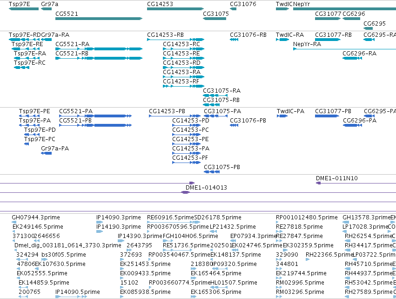Select the TwdlC-PA protein glyph
The image size is (396, 299).
tap(282, 116)
